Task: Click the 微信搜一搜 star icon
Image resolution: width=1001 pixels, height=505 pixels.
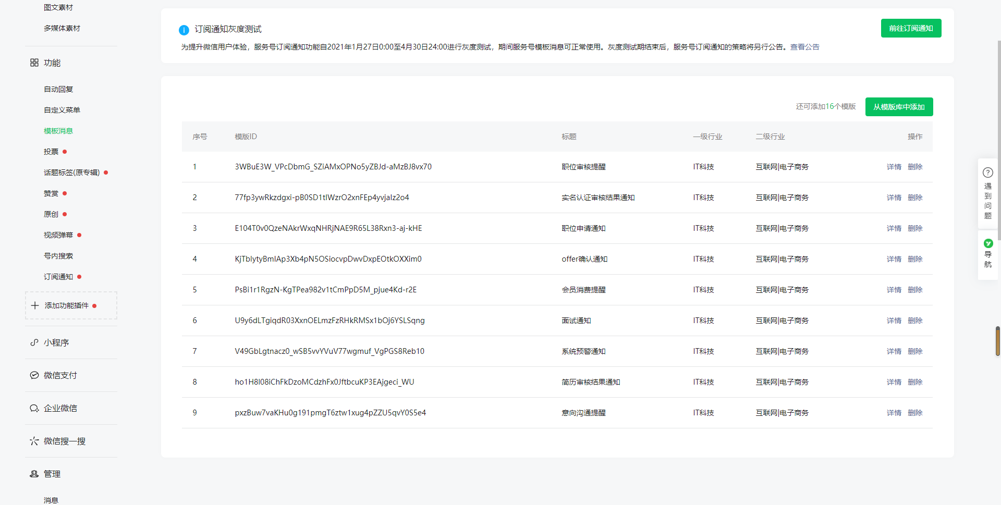Action: pos(34,441)
